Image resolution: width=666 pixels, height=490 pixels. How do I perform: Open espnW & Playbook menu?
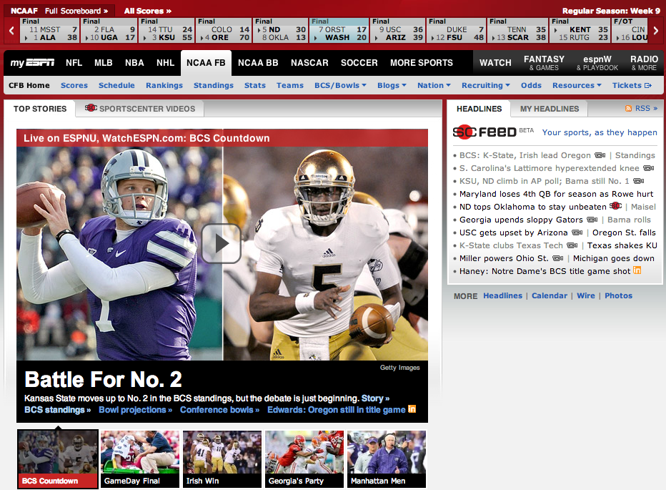click(x=597, y=62)
